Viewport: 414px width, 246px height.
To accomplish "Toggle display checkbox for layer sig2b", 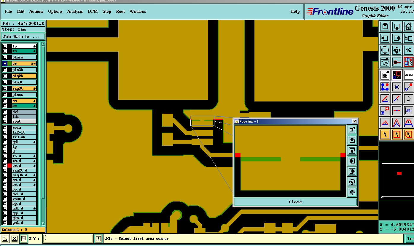I will pyautogui.click(x=5, y=76).
